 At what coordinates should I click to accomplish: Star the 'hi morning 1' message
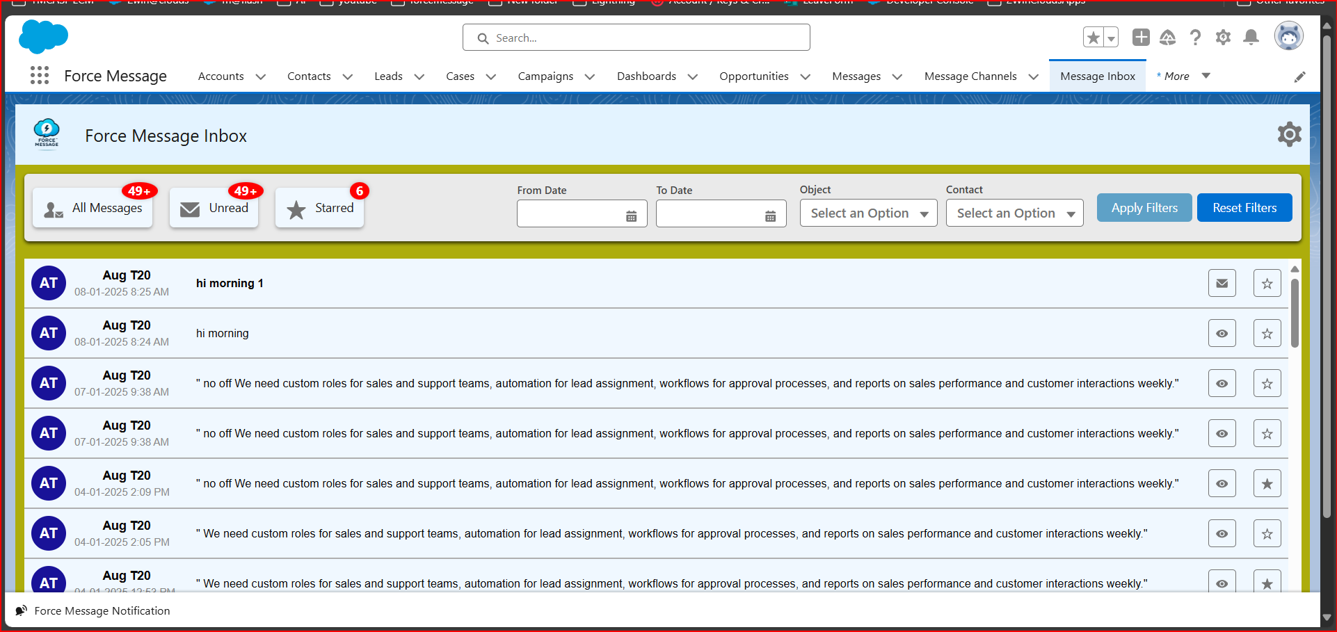1267,284
